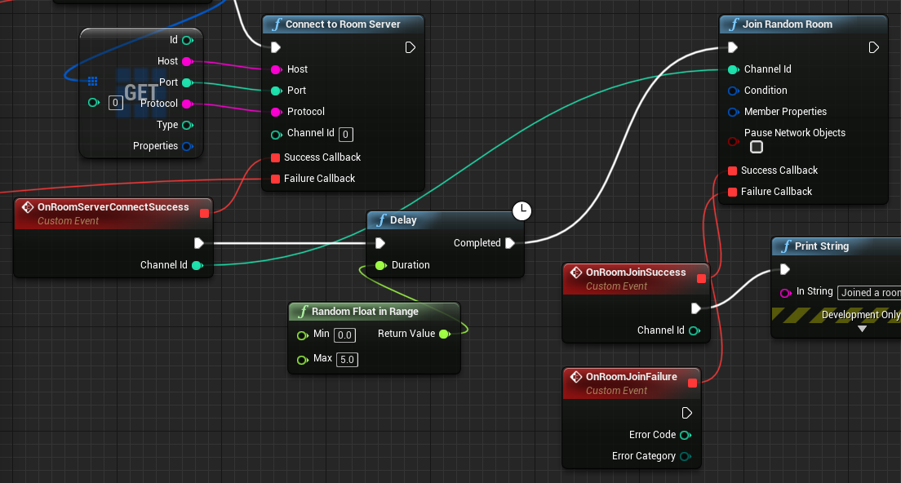The image size is (901, 483).
Task: Click Member Properties pin on Join Random Room
Action: click(x=733, y=112)
